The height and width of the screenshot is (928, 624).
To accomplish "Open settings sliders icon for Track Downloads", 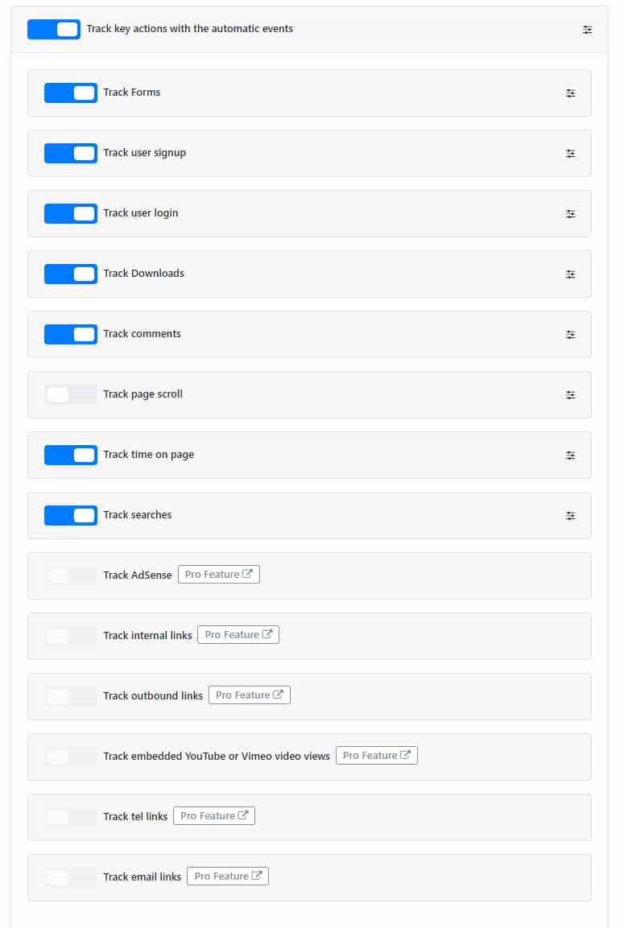I will [570, 274].
